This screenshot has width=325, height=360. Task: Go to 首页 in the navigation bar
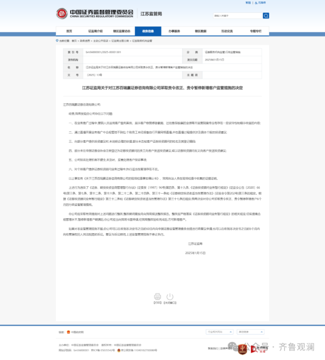69,31
